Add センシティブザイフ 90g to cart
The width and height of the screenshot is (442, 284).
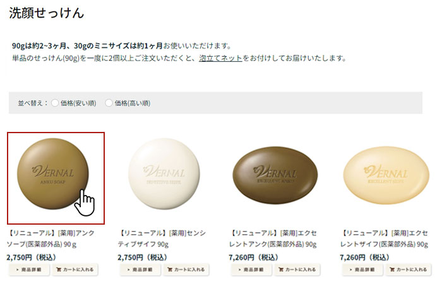[186, 269]
